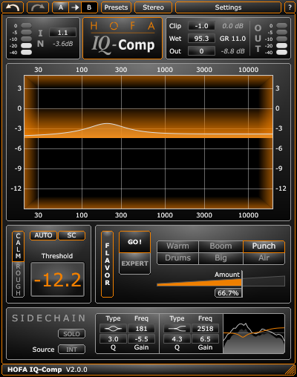Click the HOFA IQ-Comp V2.0.0 version text
The height and width of the screenshot is (377, 297).
point(48,370)
